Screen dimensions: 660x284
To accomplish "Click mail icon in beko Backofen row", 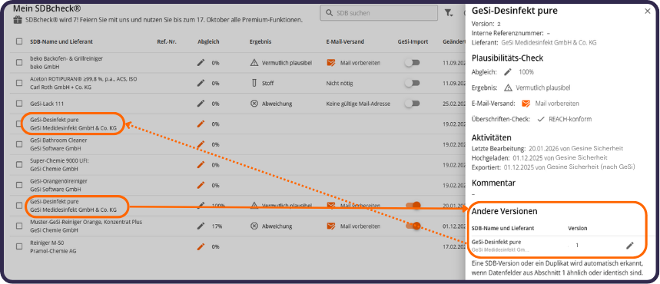I will tap(331, 63).
